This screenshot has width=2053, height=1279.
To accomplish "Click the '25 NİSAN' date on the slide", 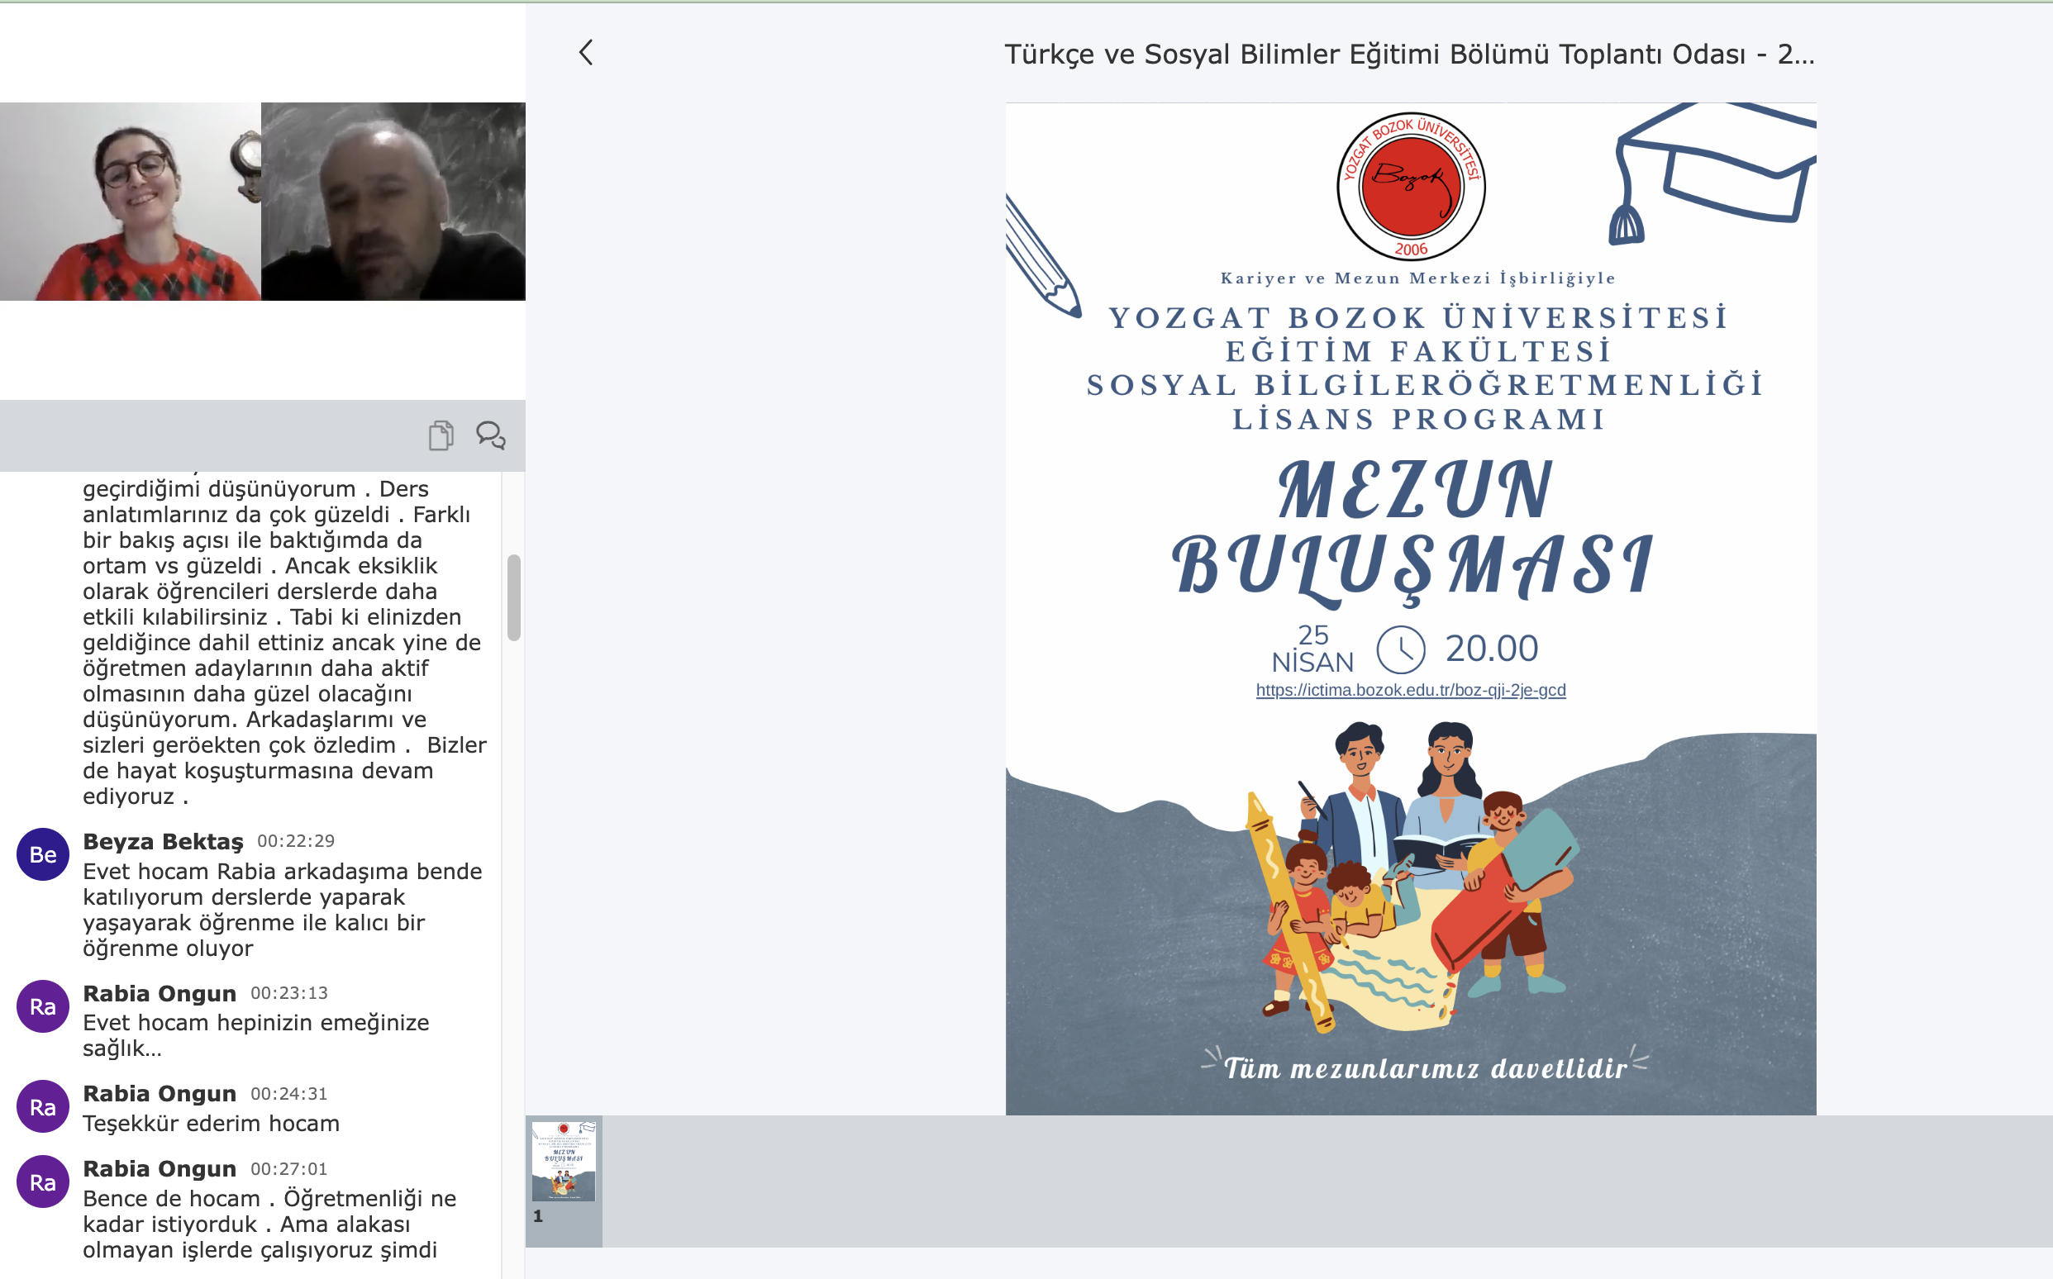I will pos(1312,649).
